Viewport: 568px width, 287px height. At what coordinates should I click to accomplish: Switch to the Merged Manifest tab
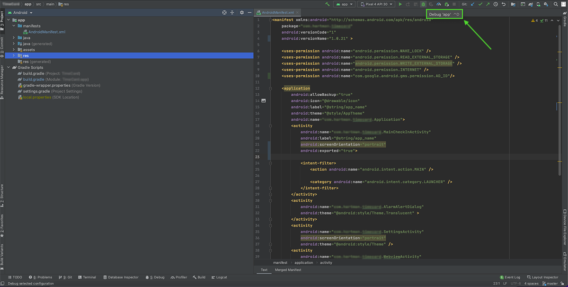tap(288, 270)
